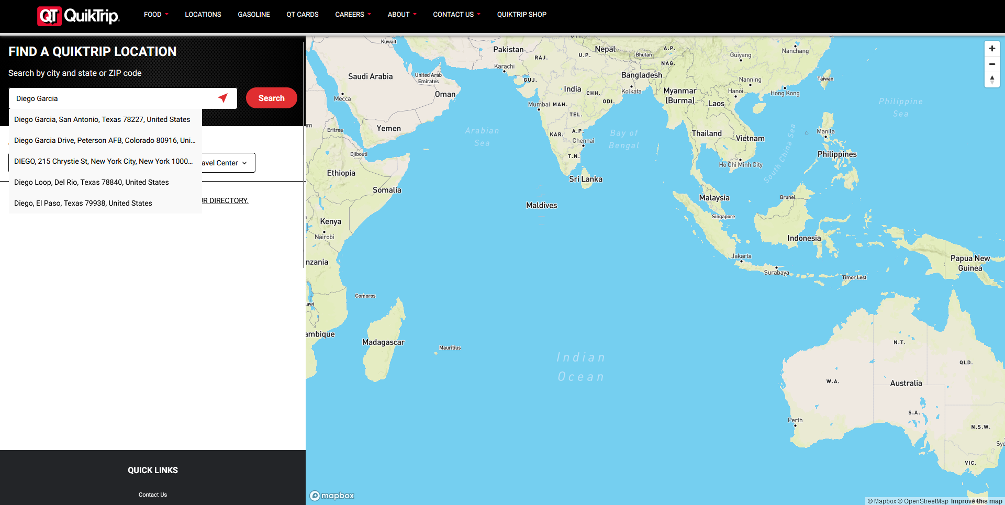
Task: Click the Jakarta city label
Action: coord(741,256)
